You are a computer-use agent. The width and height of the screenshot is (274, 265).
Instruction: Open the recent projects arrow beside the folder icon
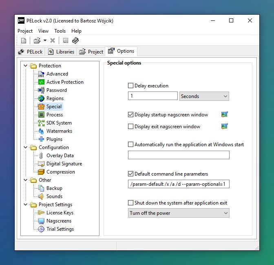click(45, 40)
